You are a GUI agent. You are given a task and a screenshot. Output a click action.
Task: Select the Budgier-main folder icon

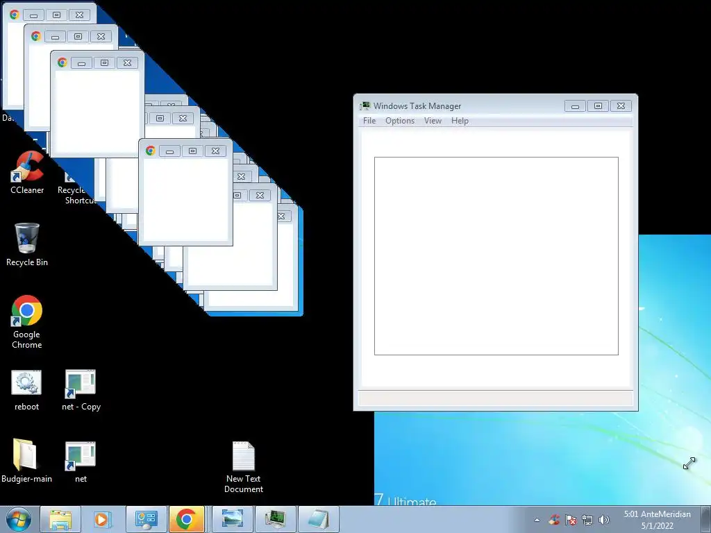pos(26,461)
